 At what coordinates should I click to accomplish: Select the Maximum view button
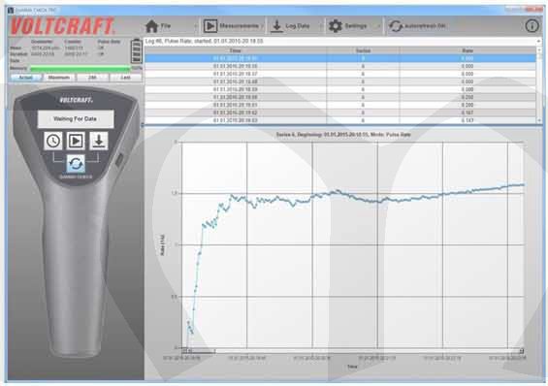59,78
